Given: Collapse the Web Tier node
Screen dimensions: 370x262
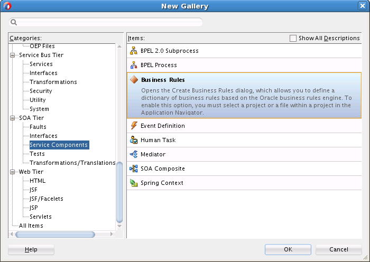Looking at the screenshot, I should [x=13, y=172].
